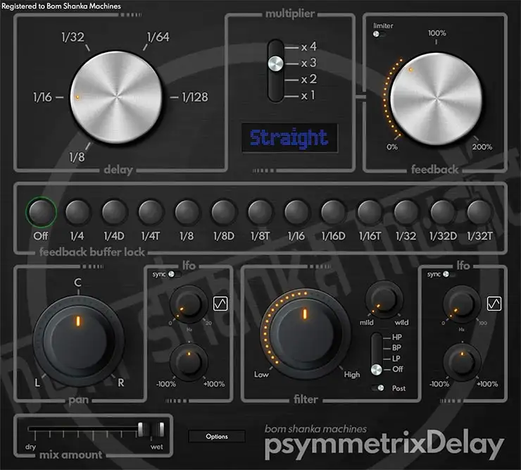Click the 100% feedback label
Image resolution: width=521 pixels, height=470 pixels.
click(x=437, y=33)
